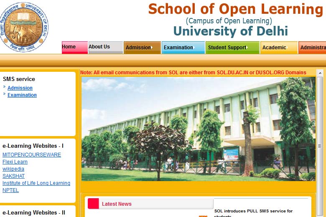Click the scrollbar up arrow
The height and width of the screenshot is (217, 326).
click(320, 73)
